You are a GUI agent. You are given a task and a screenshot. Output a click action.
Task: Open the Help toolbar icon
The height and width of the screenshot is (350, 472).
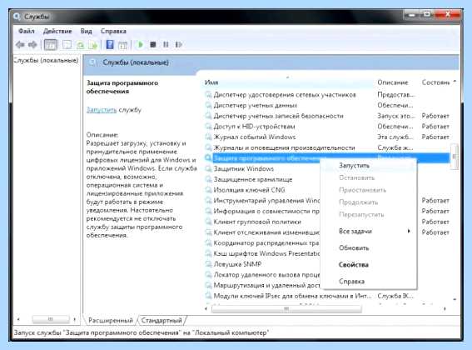[110, 45]
